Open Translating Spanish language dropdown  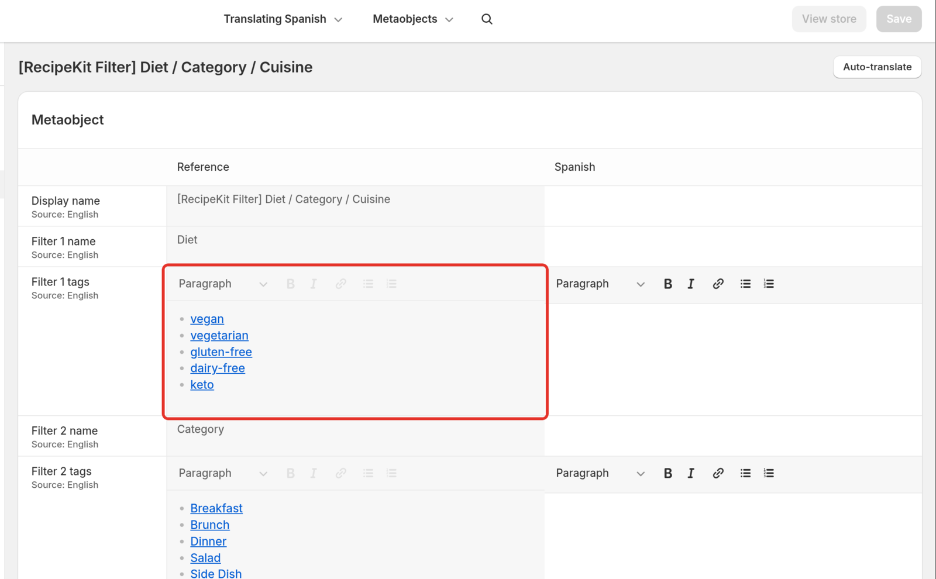[283, 19]
